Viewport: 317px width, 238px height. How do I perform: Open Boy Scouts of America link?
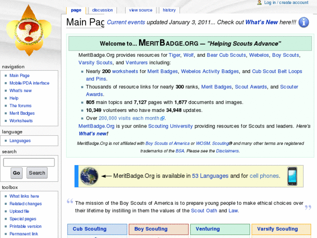tap(167, 143)
